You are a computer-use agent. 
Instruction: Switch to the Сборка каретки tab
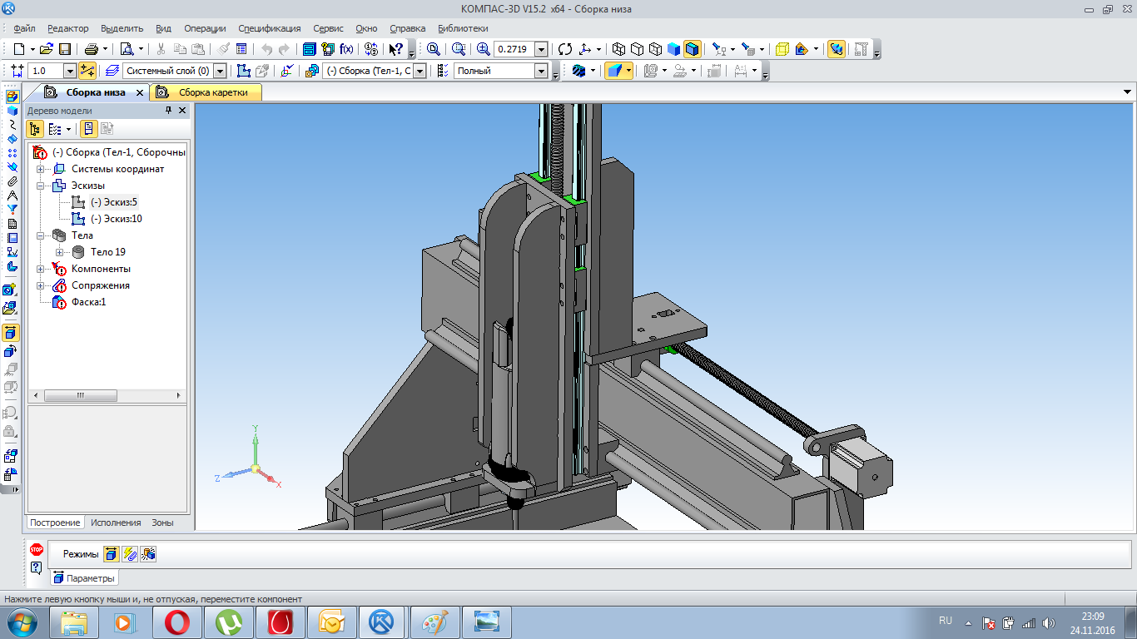[212, 92]
